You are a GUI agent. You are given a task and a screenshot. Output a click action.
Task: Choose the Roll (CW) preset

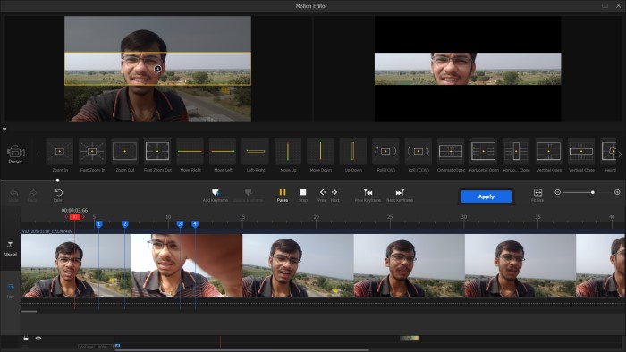[x=385, y=152]
